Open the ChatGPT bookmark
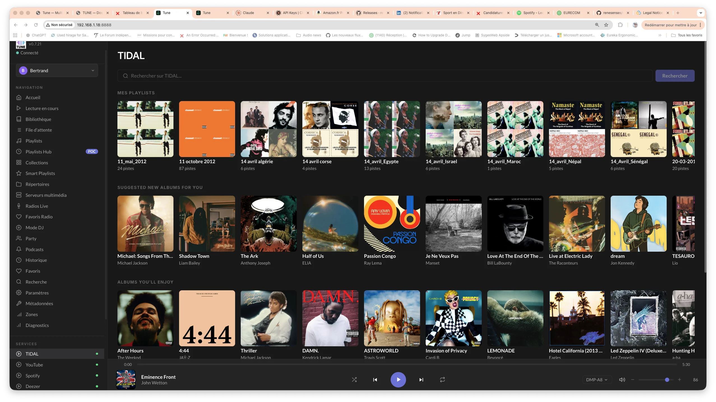Screen dimensions: 716x402 (36, 35)
